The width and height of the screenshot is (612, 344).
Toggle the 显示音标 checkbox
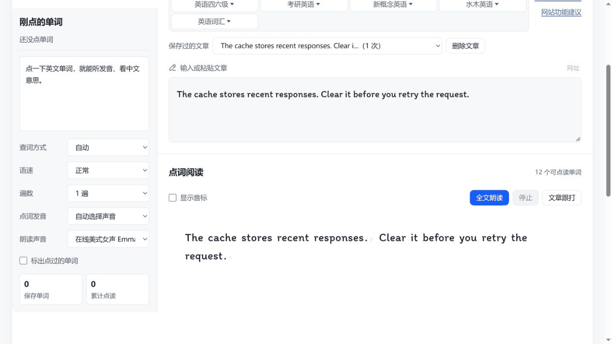pos(172,198)
